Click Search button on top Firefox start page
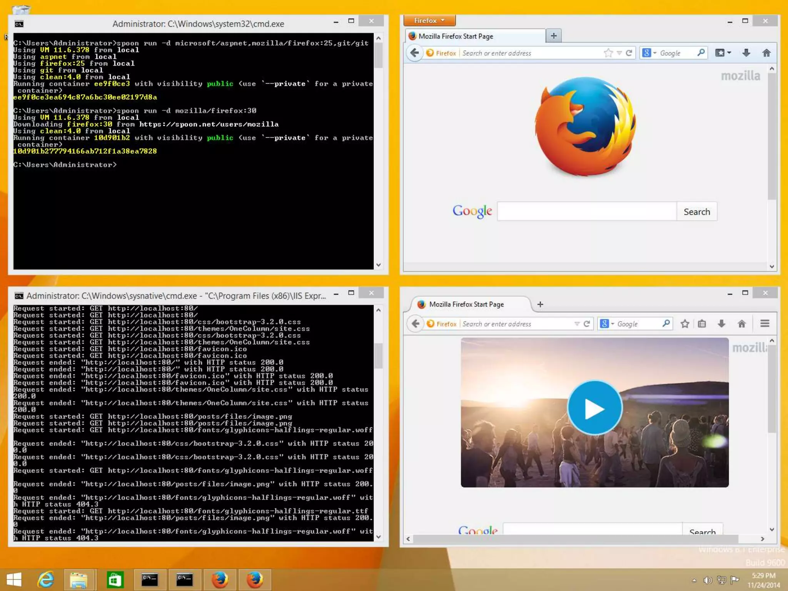The height and width of the screenshot is (591, 788). 697,211
